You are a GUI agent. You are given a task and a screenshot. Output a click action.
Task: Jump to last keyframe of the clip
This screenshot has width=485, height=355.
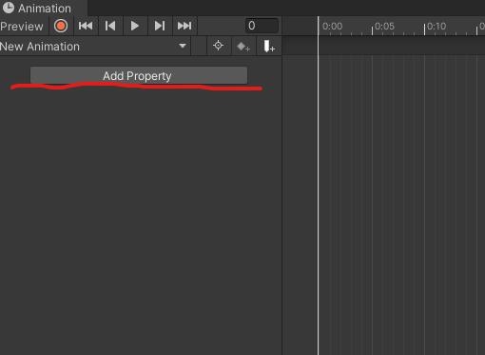[x=184, y=26]
